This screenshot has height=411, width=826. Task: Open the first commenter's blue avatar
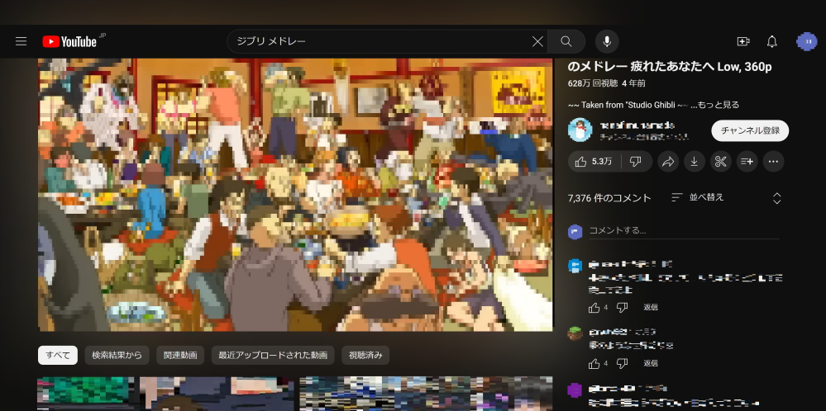pos(575,266)
